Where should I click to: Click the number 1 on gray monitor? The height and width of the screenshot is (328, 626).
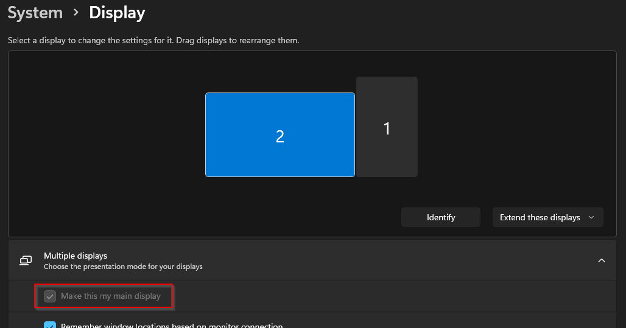tap(387, 129)
